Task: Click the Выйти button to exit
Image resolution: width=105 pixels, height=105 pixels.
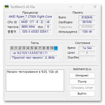Action: coord(82,94)
